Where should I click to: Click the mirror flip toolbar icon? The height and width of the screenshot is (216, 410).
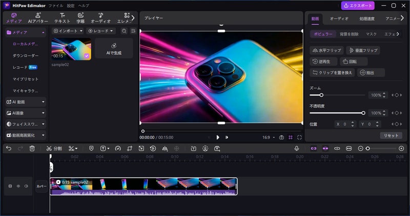tap(165, 148)
